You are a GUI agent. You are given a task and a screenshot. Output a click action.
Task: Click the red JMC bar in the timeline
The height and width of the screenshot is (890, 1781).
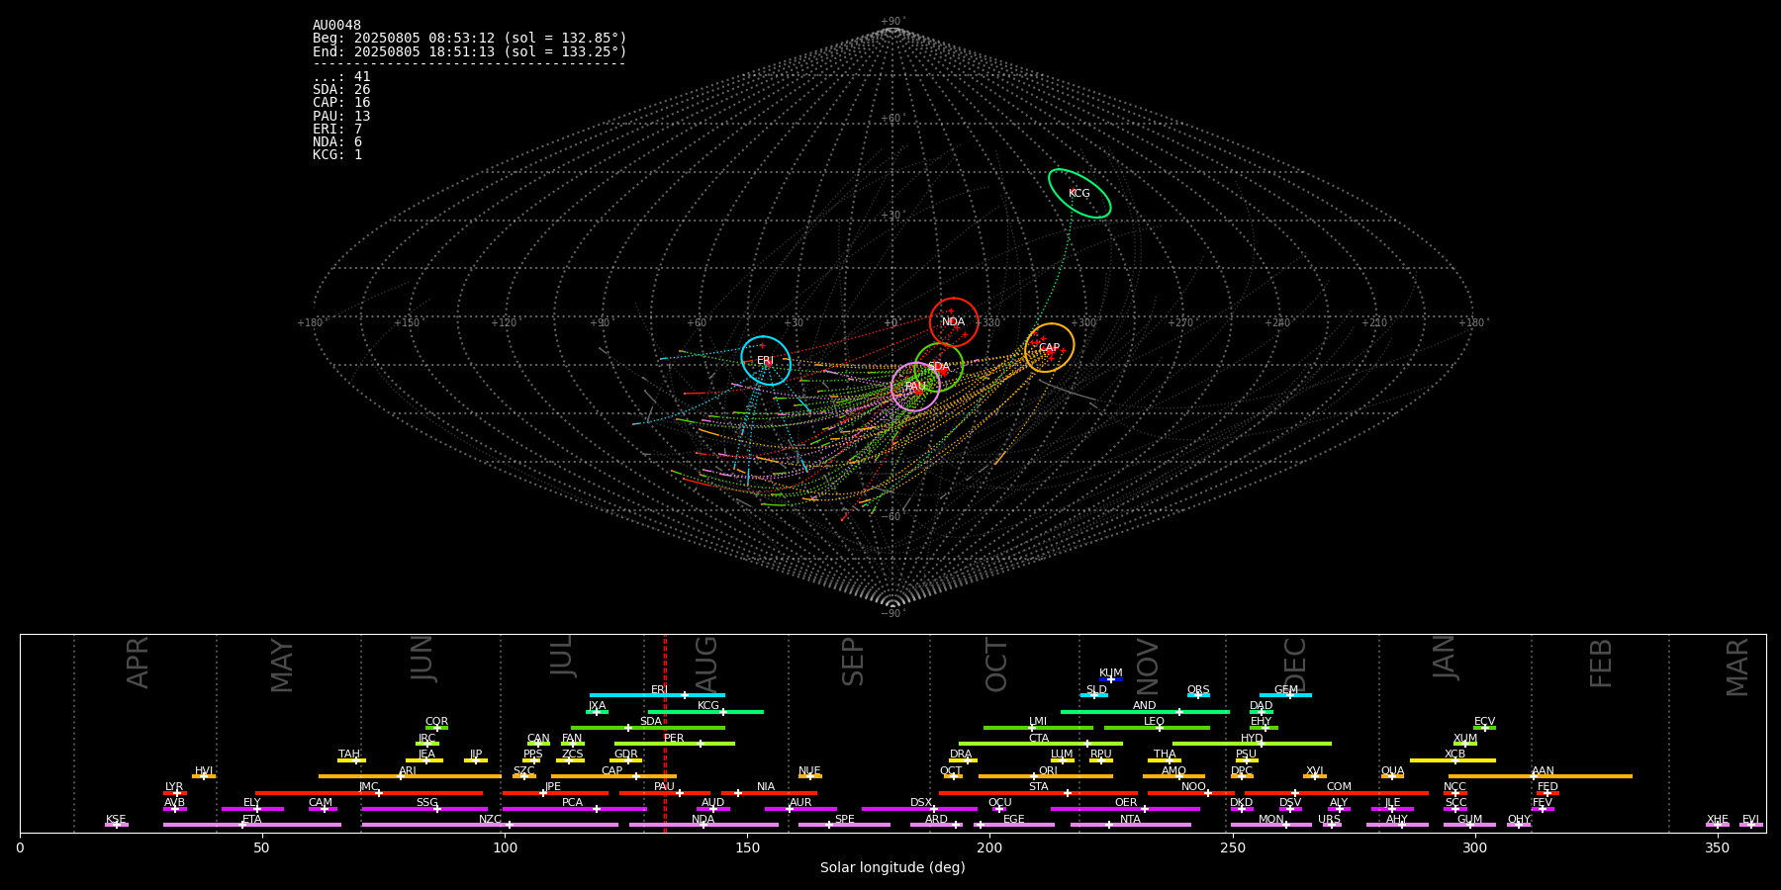(x=369, y=792)
